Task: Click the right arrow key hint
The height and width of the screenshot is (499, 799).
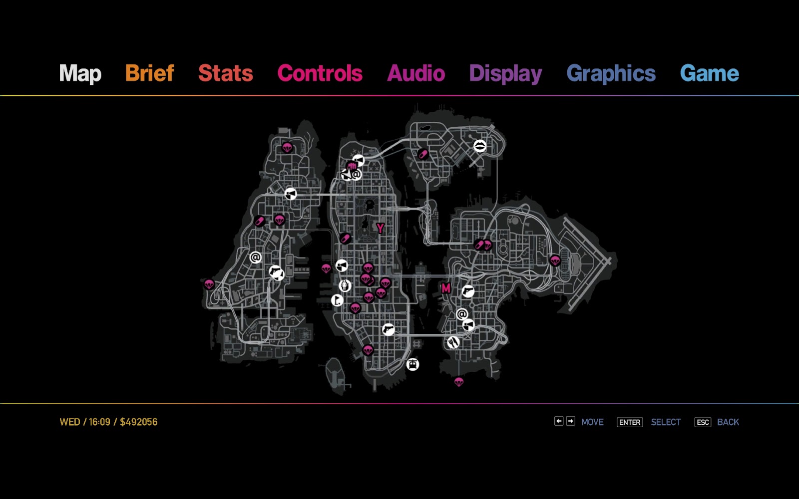Action: pos(570,421)
